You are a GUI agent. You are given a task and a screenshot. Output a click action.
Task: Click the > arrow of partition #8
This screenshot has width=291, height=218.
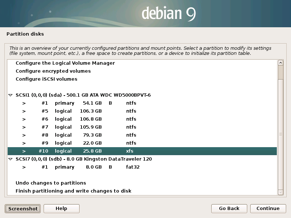point(24,135)
